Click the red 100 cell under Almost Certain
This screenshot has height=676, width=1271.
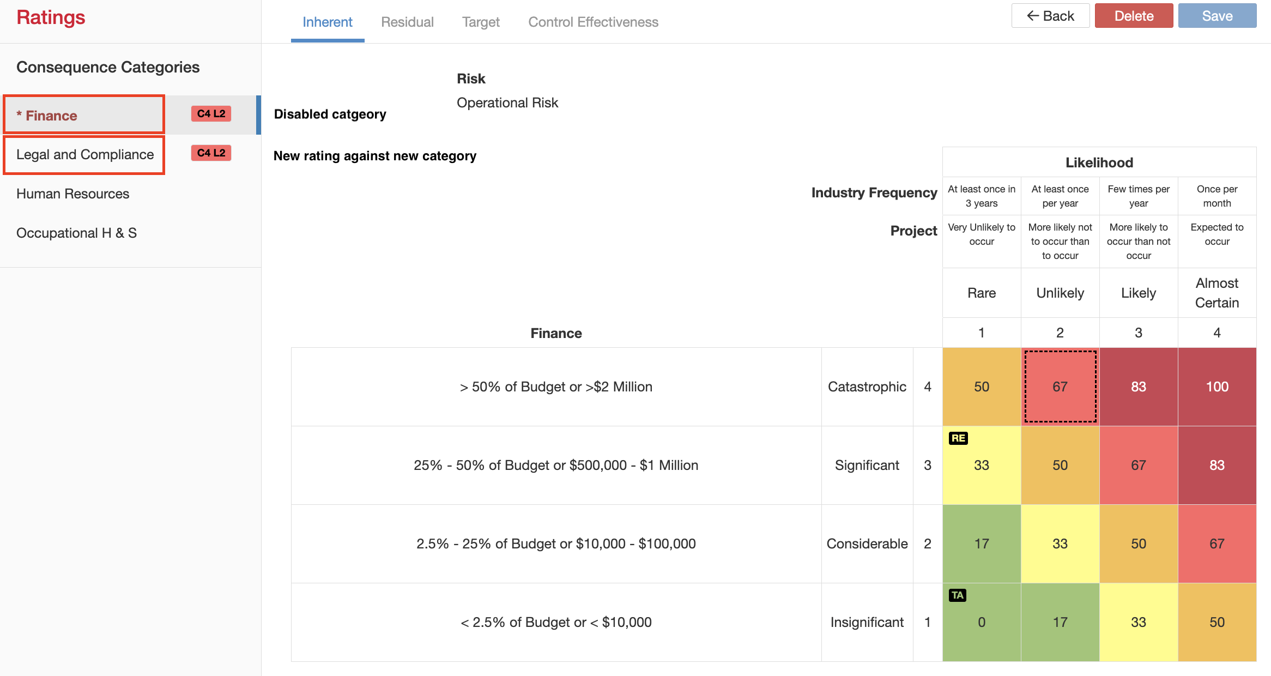point(1217,387)
